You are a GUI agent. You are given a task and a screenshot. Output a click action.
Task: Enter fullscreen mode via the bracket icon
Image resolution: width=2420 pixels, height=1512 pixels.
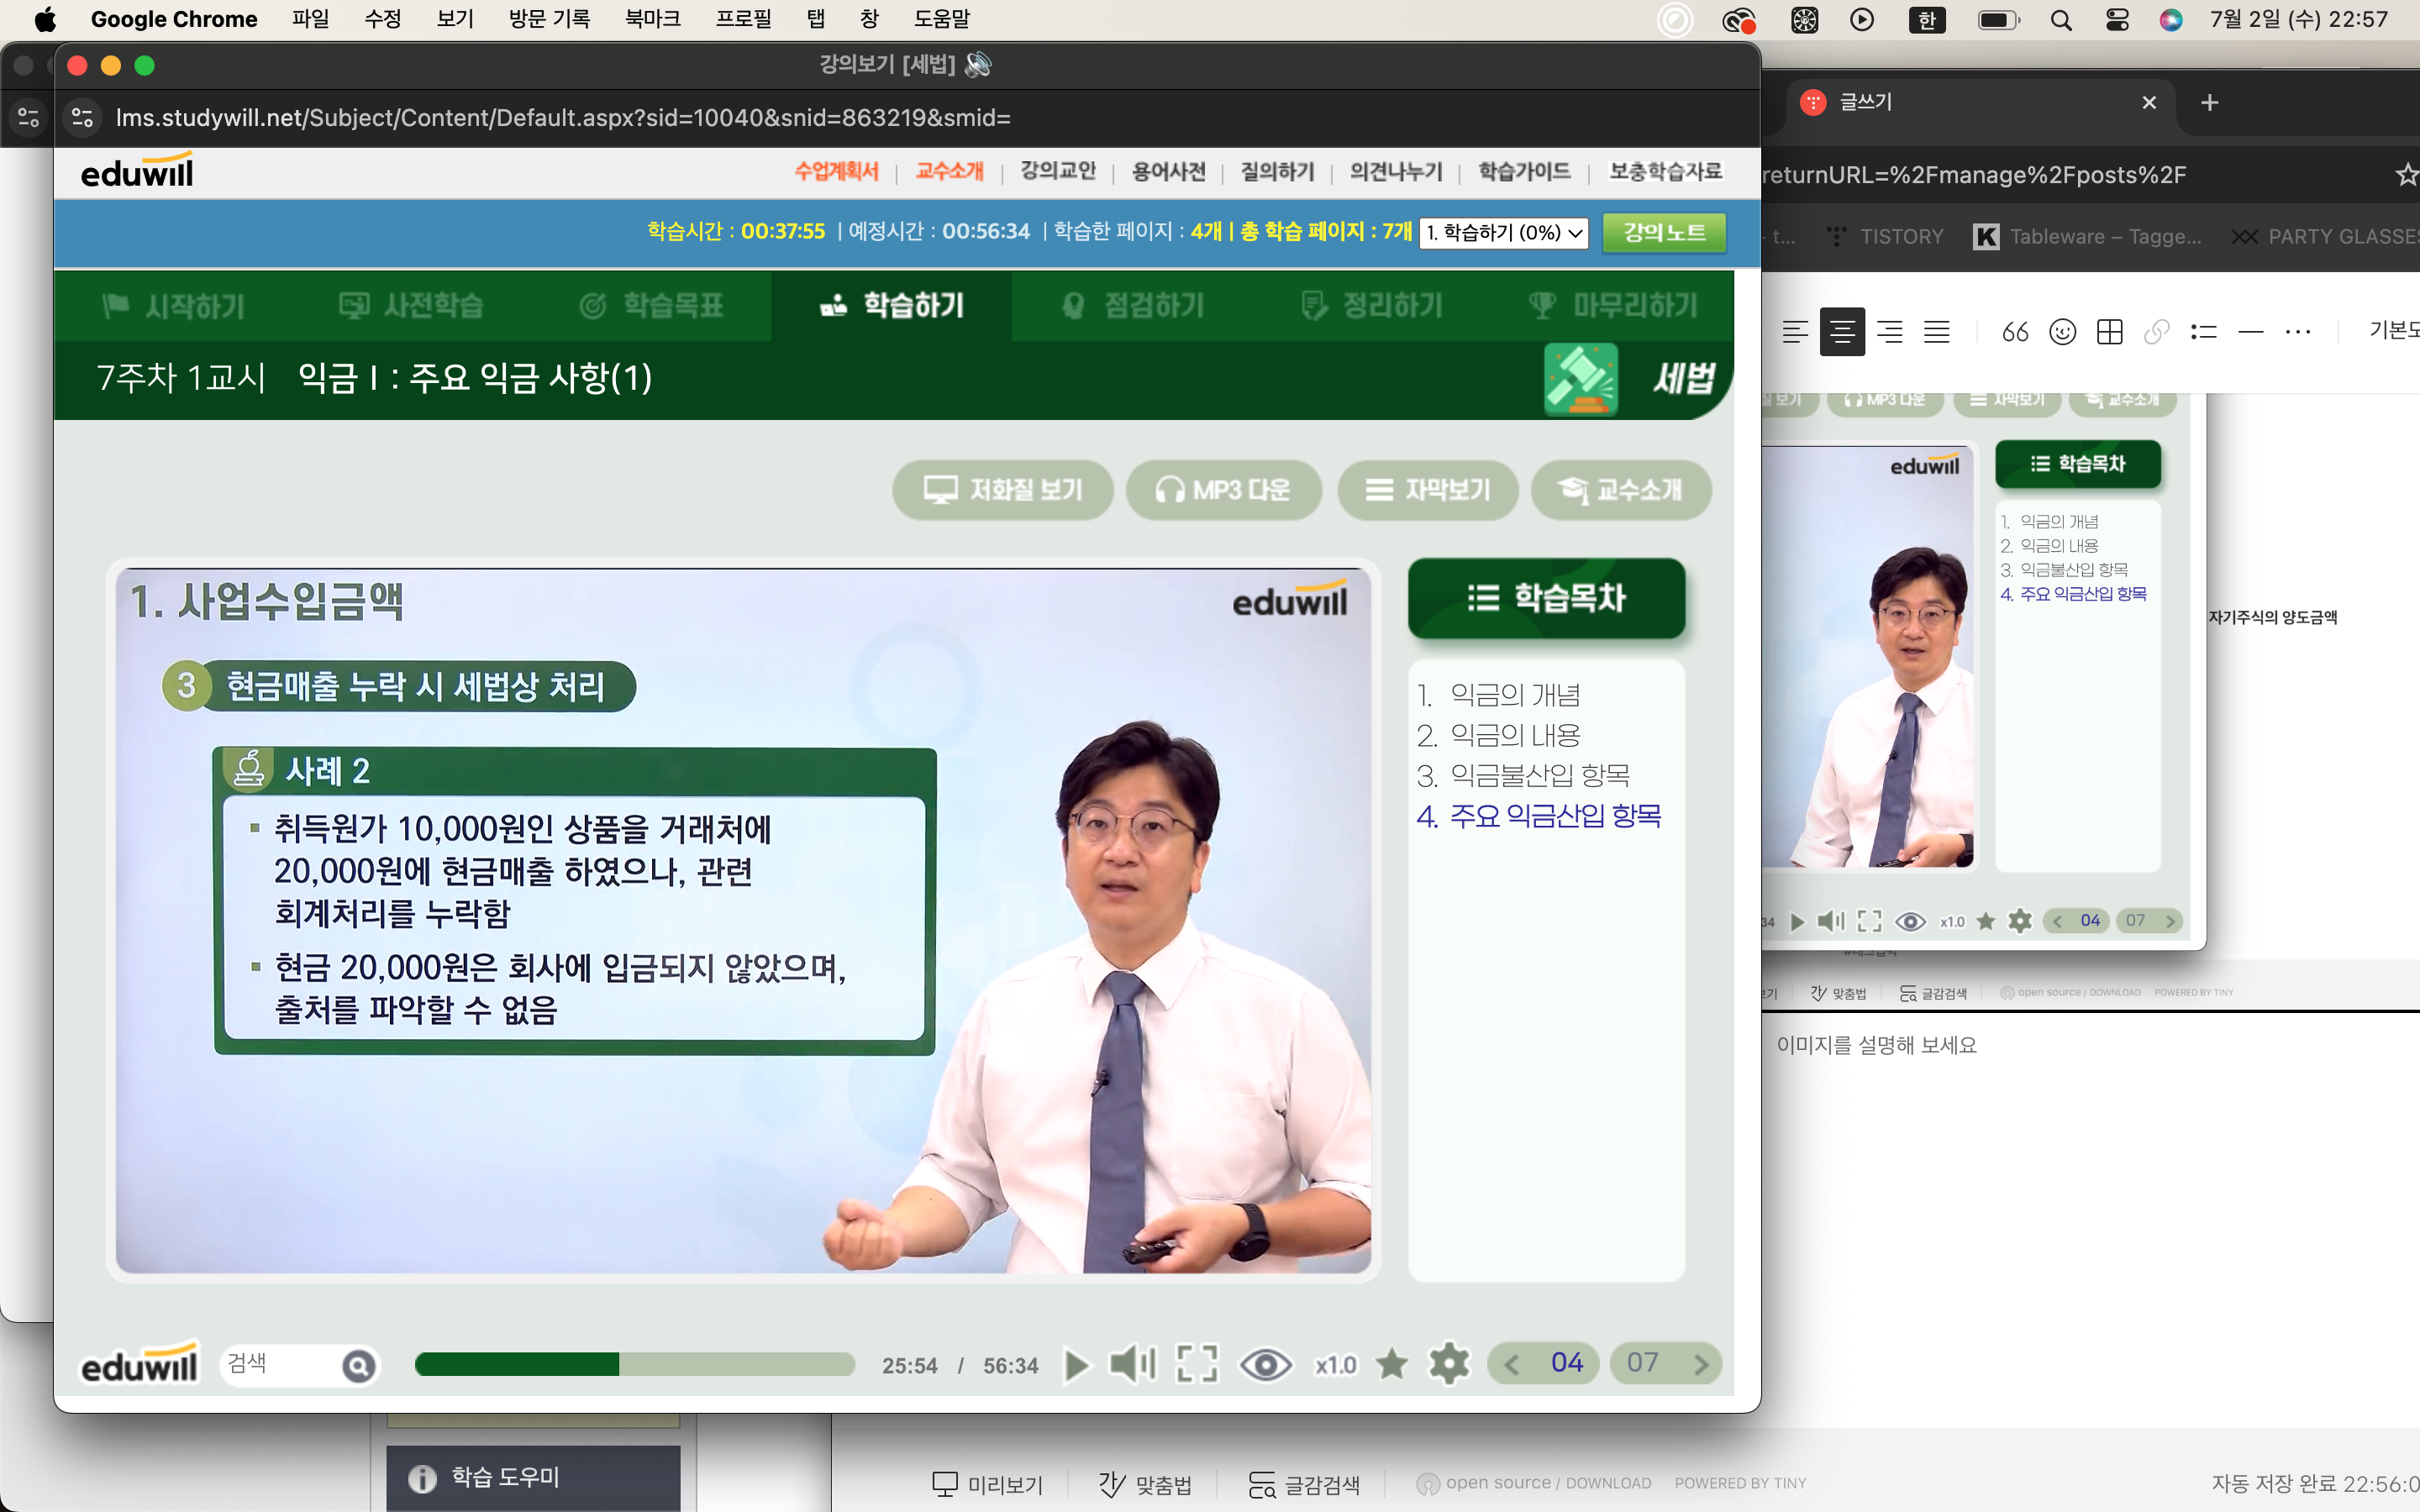coord(1197,1364)
